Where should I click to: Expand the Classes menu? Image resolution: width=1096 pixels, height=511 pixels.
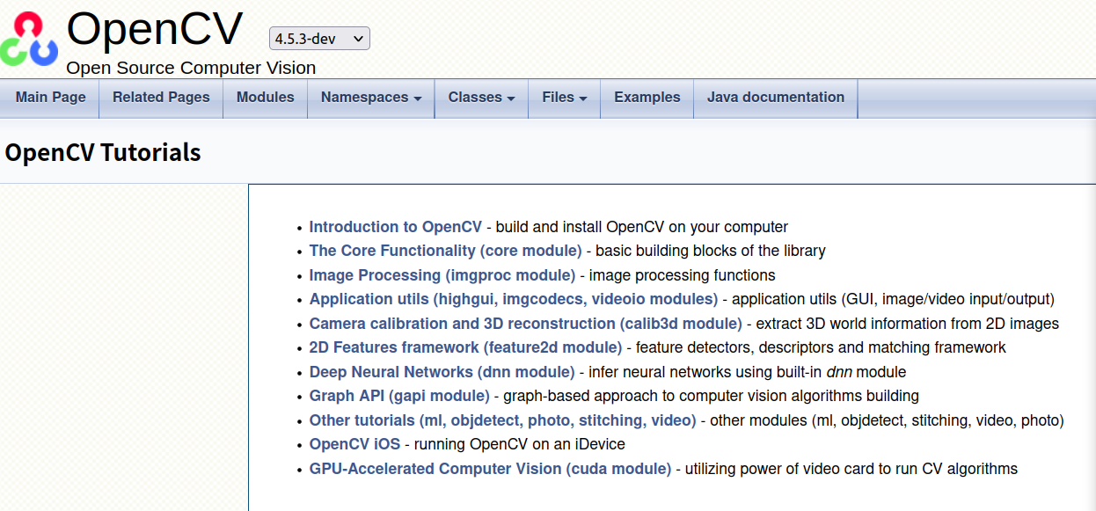[x=481, y=98]
